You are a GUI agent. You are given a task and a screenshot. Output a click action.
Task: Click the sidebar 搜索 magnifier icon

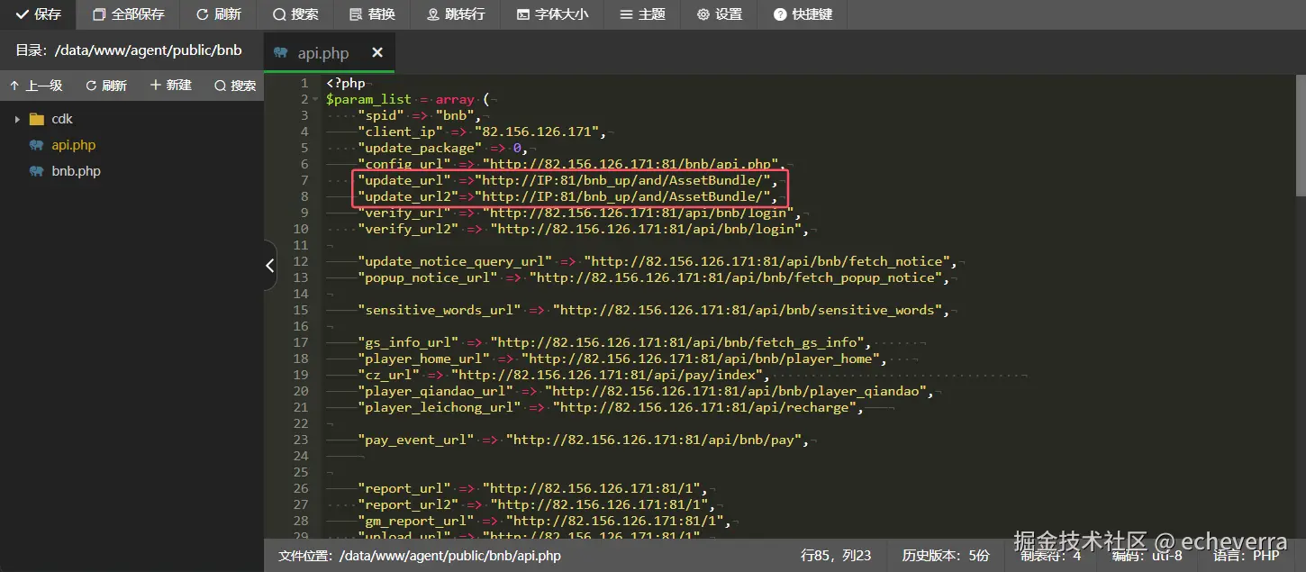click(220, 86)
